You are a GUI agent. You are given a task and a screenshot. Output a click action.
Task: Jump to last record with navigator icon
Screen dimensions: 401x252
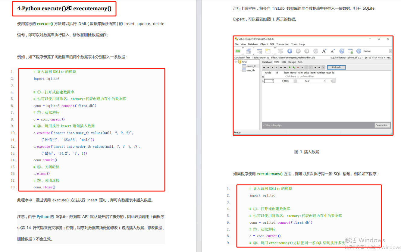point(285,67)
